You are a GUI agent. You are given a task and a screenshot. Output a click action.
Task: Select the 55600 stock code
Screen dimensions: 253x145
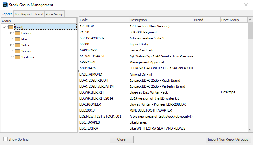point(85,44)
